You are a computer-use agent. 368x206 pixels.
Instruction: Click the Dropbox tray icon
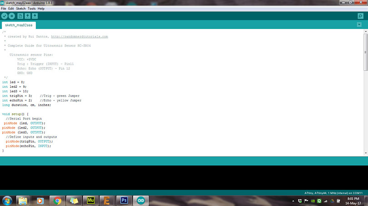tap(300, 201)
